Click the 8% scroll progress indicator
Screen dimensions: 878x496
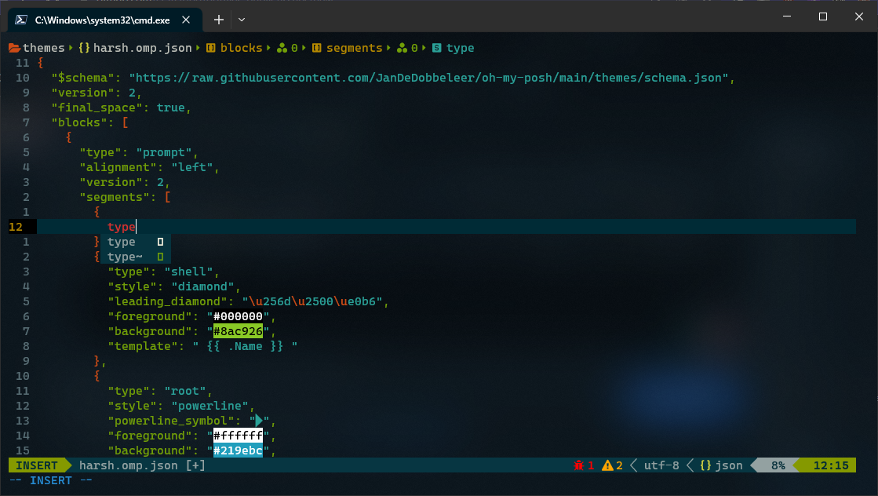pyautogui.click(x=778, y=465)
